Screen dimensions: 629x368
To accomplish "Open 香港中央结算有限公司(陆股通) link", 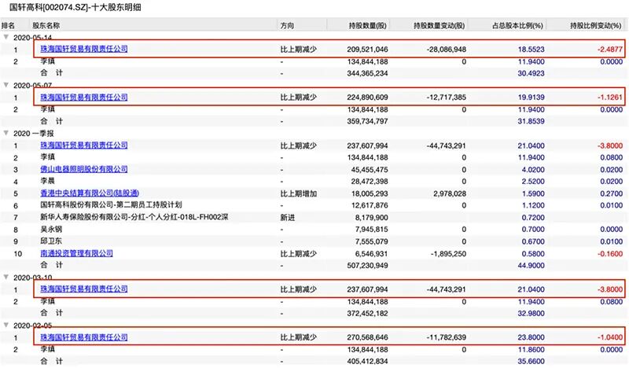I will 90,193.
